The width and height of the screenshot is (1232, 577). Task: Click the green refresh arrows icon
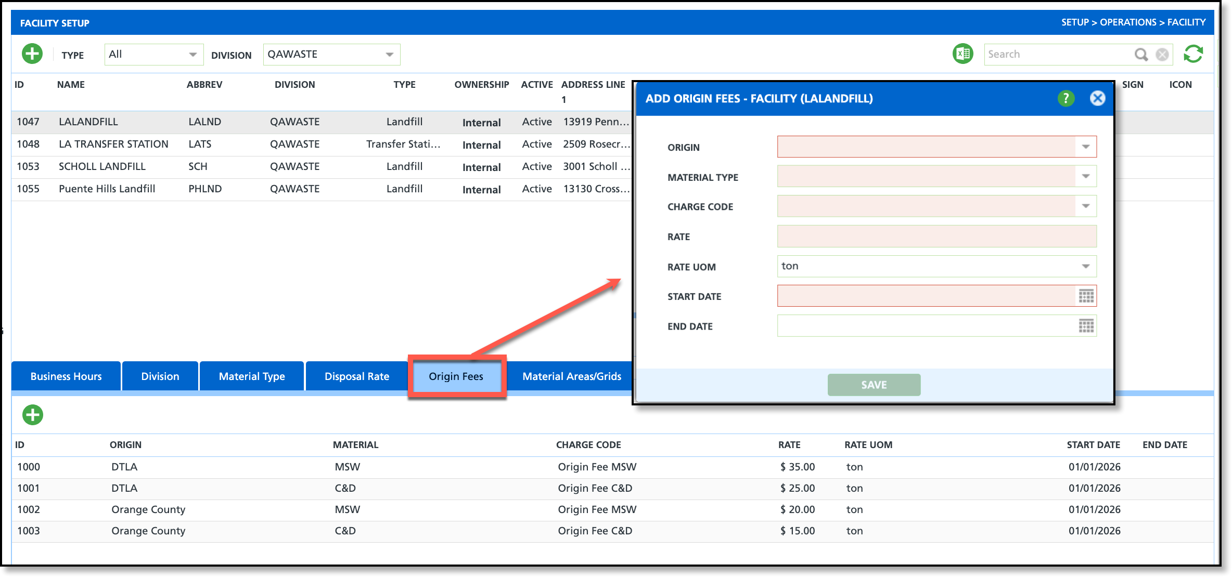(x=1193, y=54)
